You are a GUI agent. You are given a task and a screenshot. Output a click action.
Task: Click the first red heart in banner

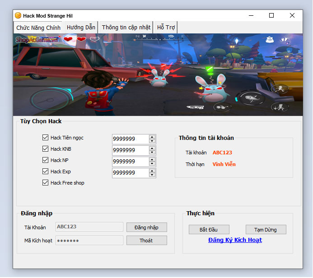(68, 40)
